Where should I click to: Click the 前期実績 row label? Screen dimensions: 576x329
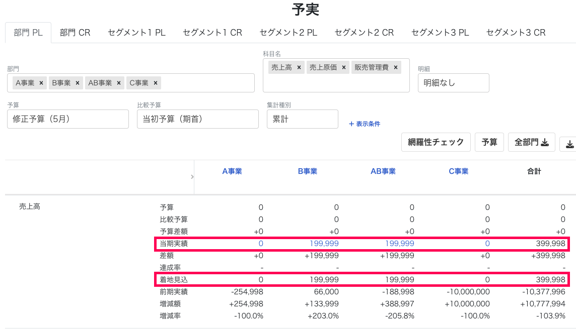coord(173,292)
